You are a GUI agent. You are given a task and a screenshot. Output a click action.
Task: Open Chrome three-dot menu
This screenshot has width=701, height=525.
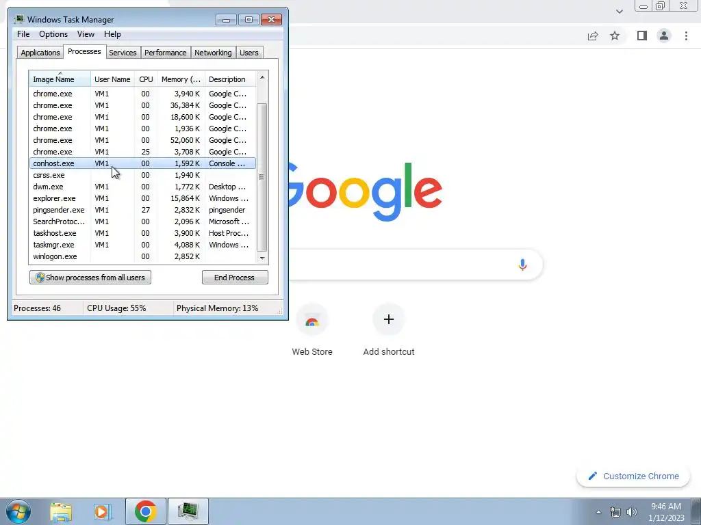[686, 36]
